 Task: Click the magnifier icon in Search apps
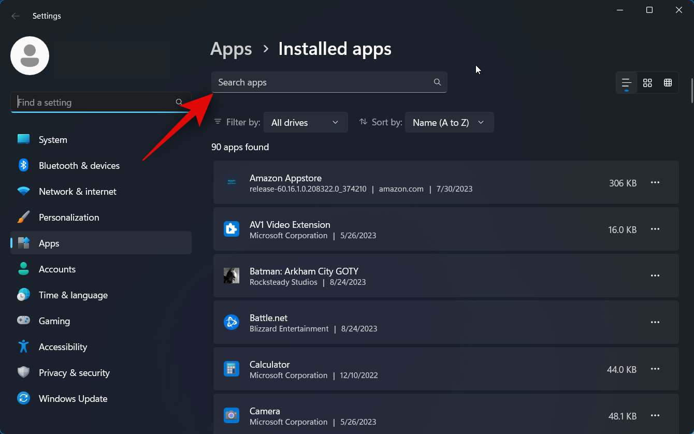click(437, 82)
